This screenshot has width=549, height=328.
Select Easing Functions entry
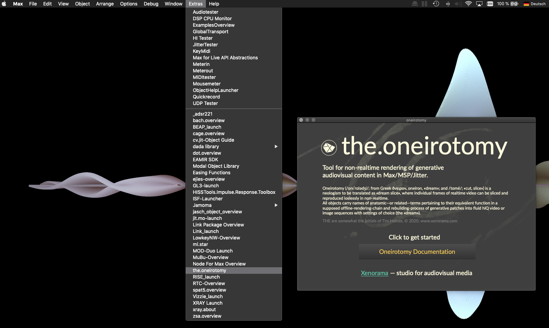pyautogui.click(x=234, y=173)
